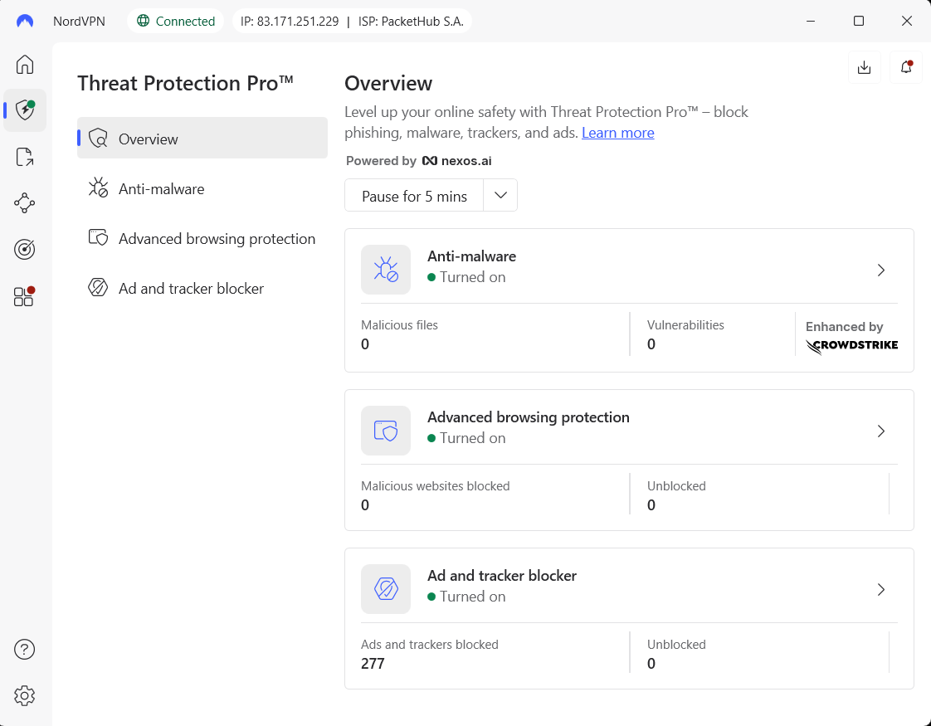Open Settings gear icon
Screen dimensions: 931x726
25,695
